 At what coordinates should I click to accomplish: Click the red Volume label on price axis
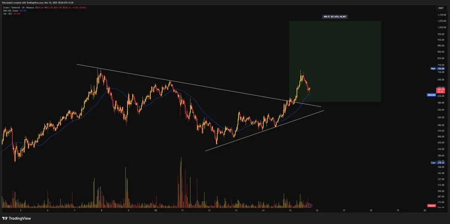coord(431,206)
